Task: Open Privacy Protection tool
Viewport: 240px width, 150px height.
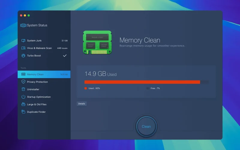Action: [x=44, y=82]
